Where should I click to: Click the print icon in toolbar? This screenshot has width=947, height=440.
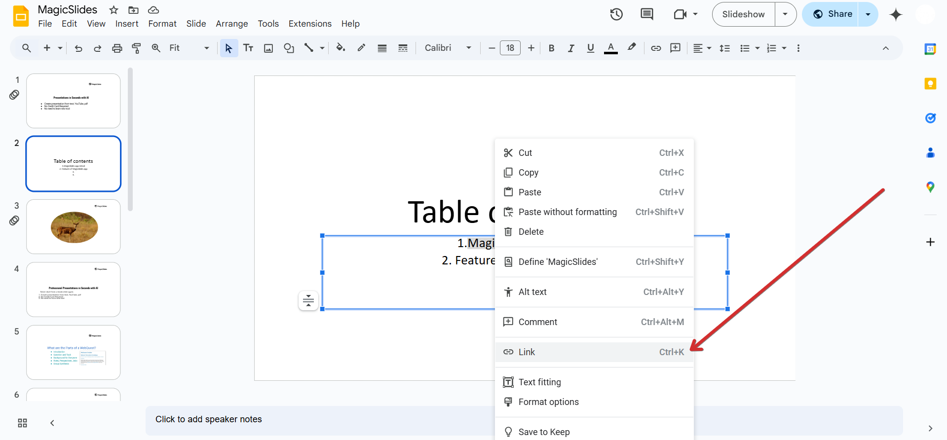tap(117, 48)
